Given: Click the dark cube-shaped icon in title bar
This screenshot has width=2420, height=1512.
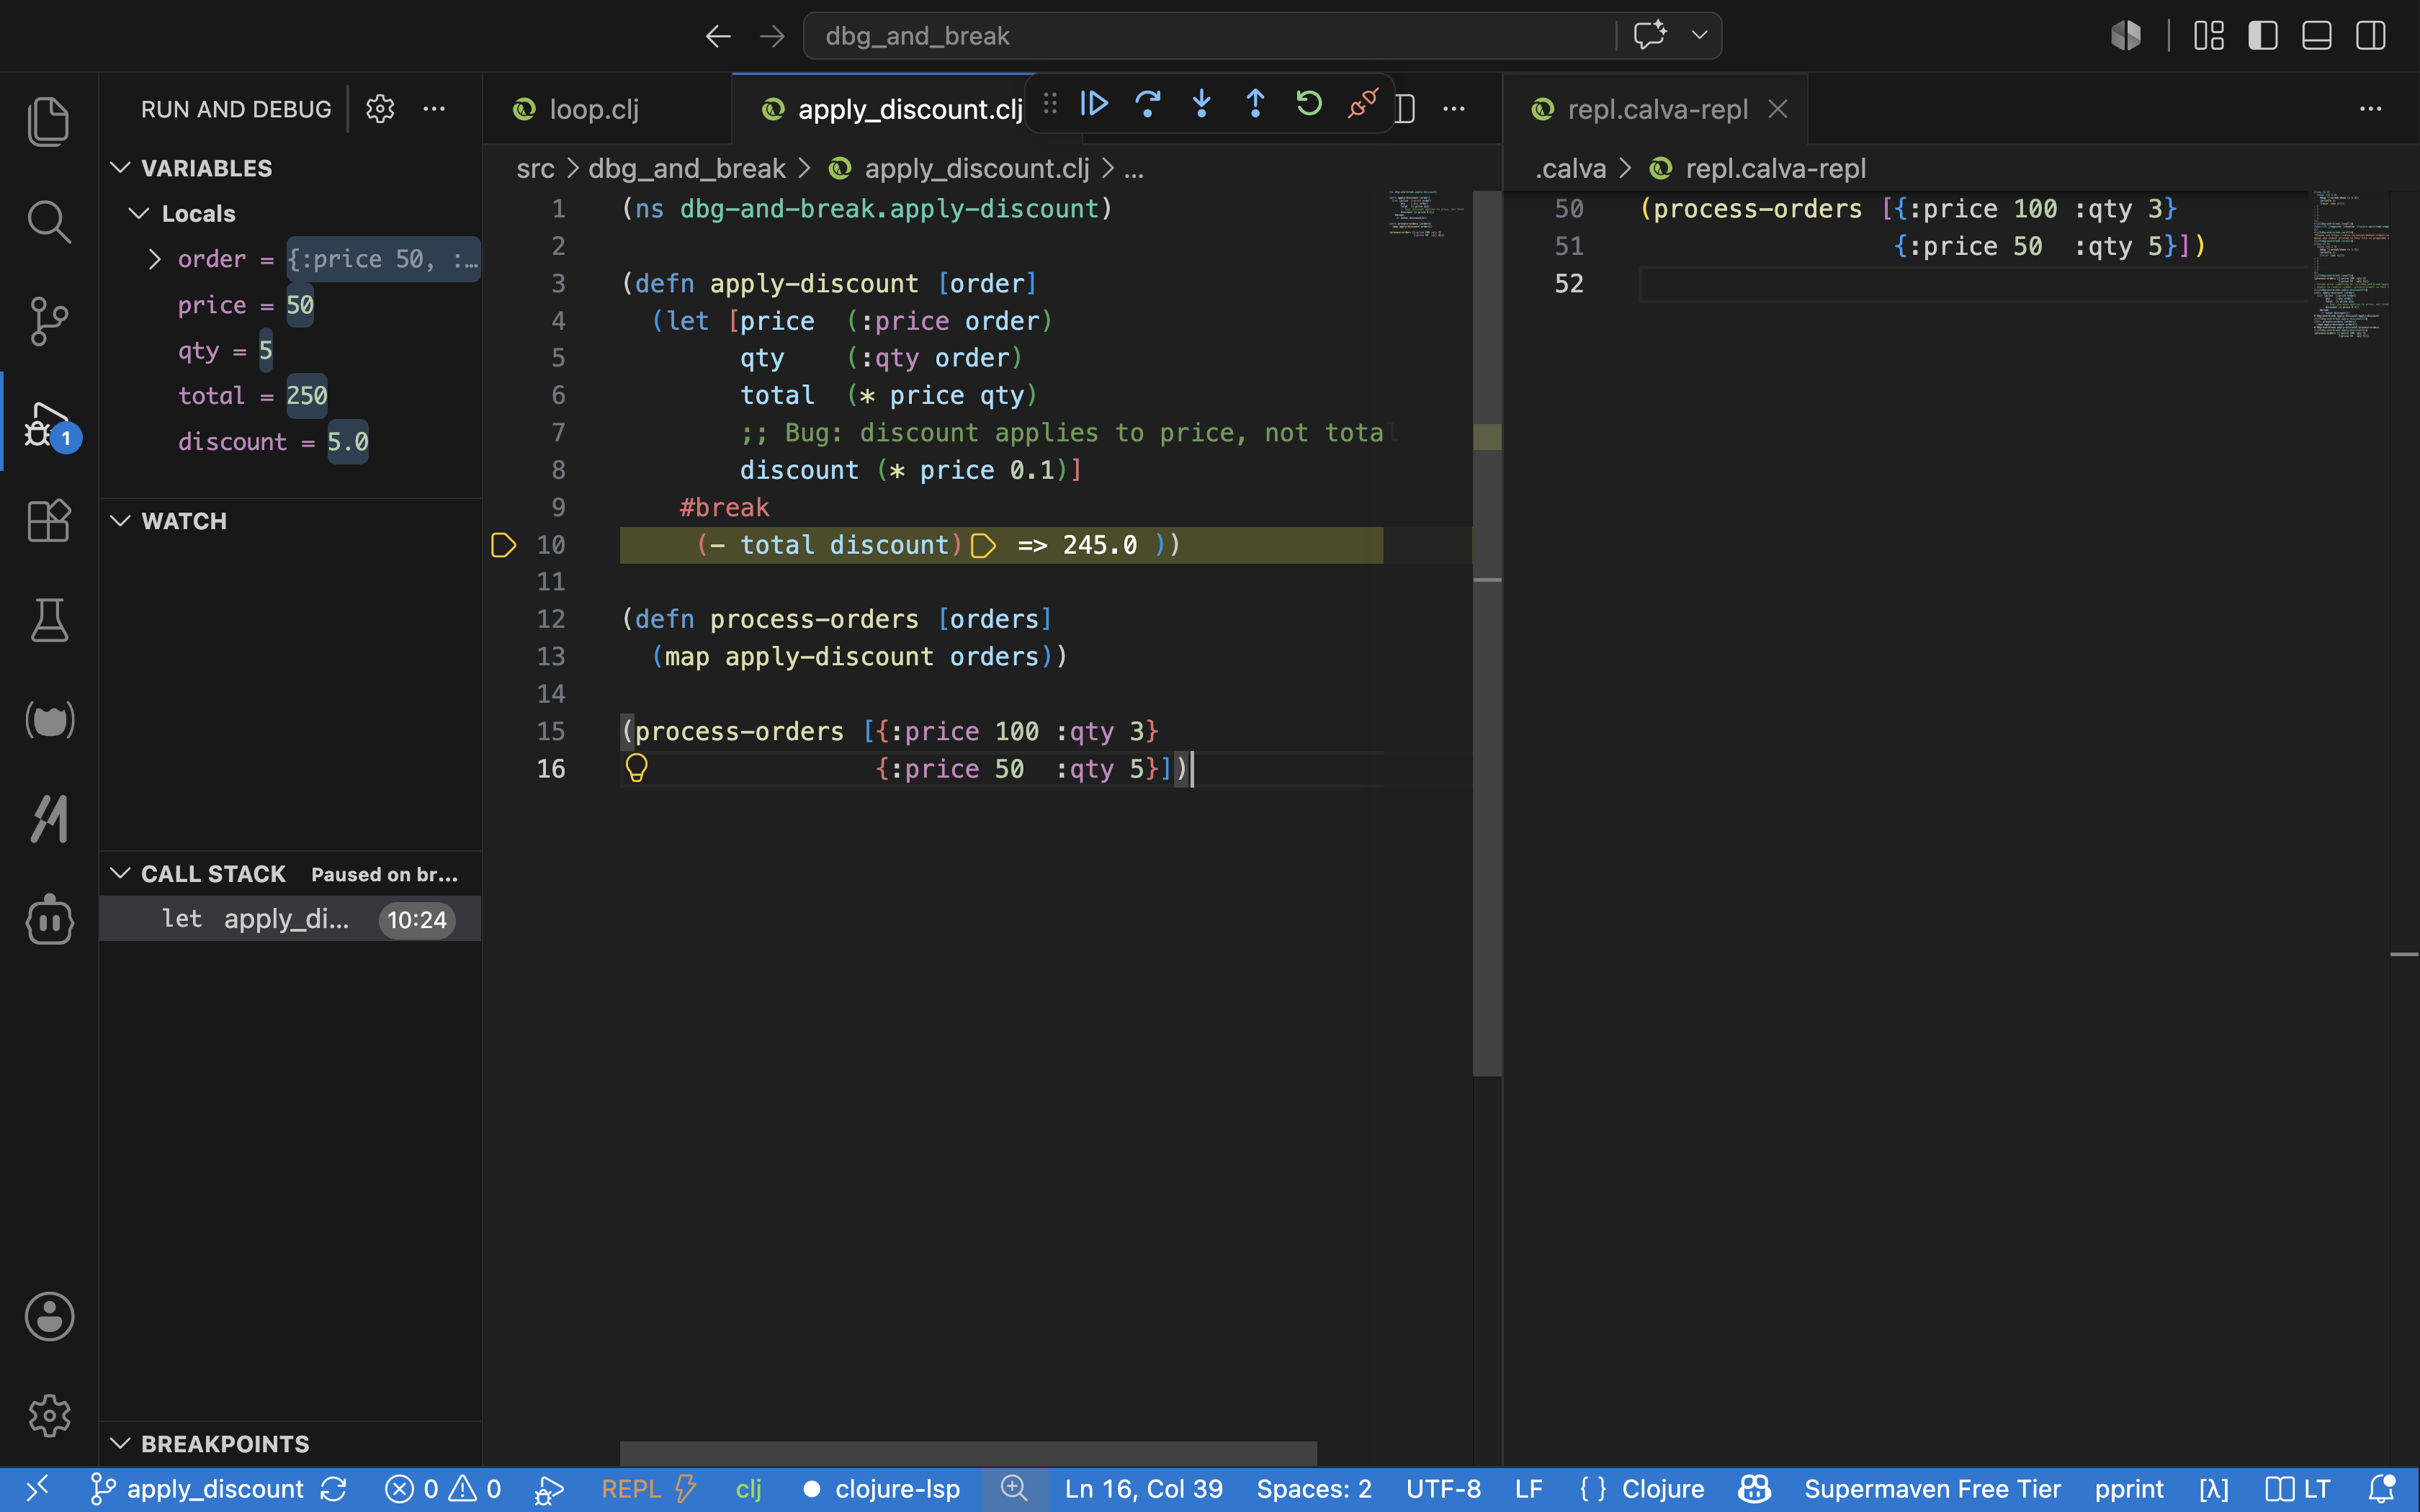Looking at the screenshot, I should [x=2126, y=36].
